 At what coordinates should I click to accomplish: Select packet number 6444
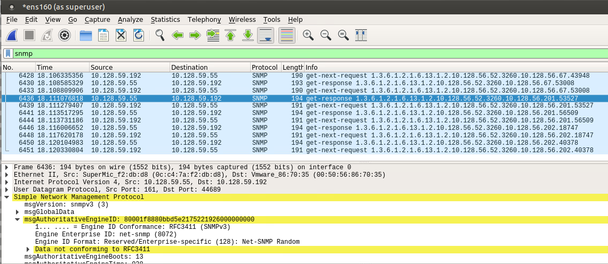(x=304, y=120)
